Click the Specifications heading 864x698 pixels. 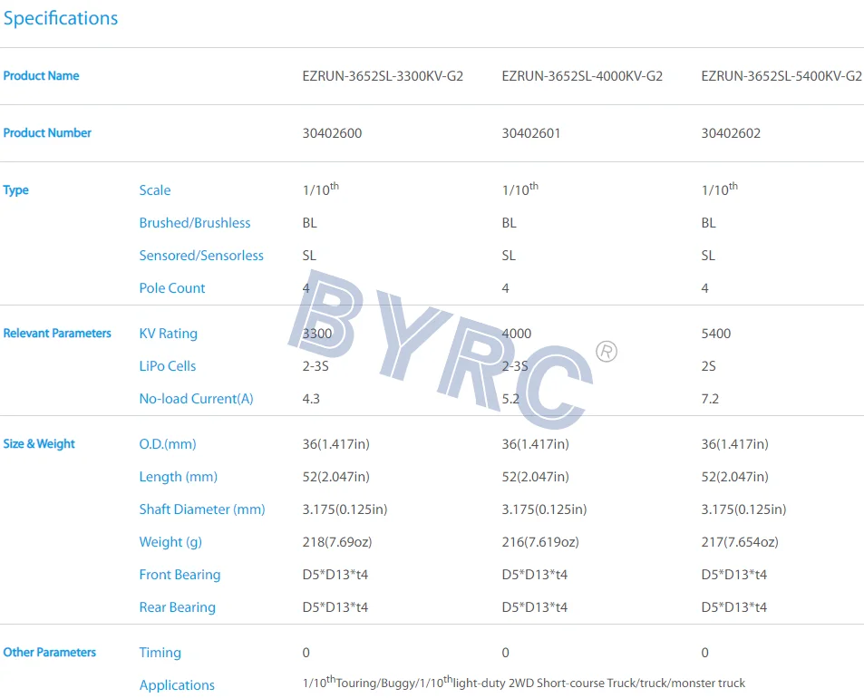[61, 18]
